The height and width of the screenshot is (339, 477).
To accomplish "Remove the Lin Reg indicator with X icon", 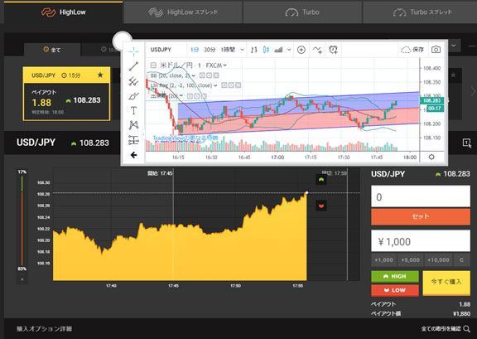I will coord(238,85).
